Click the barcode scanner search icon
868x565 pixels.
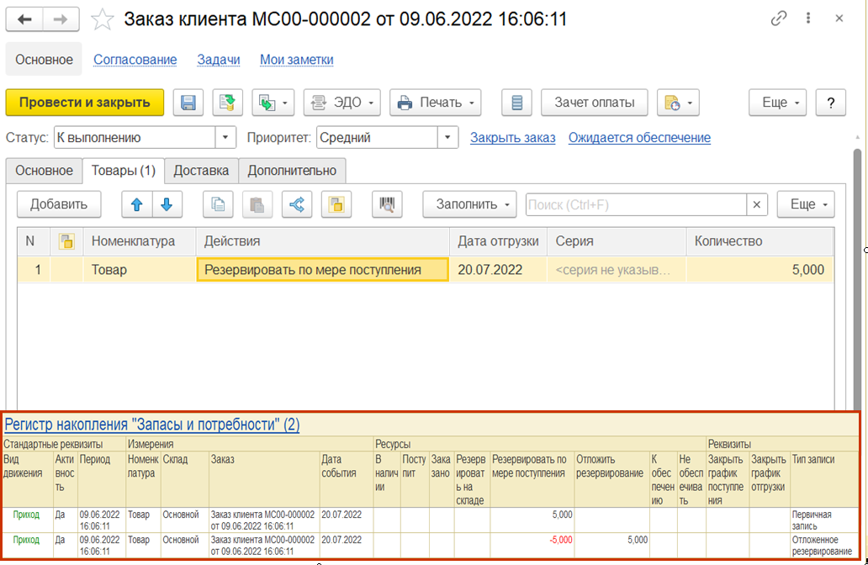pyautogui.click(x=388, y=204)
